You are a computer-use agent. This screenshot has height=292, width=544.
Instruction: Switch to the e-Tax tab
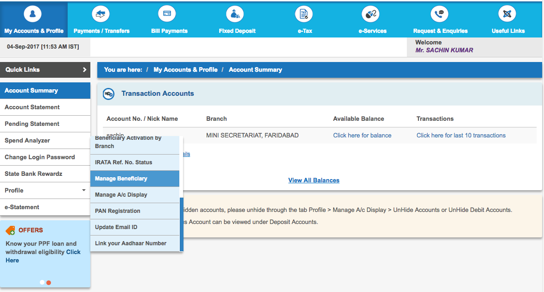tap(305, 19)
